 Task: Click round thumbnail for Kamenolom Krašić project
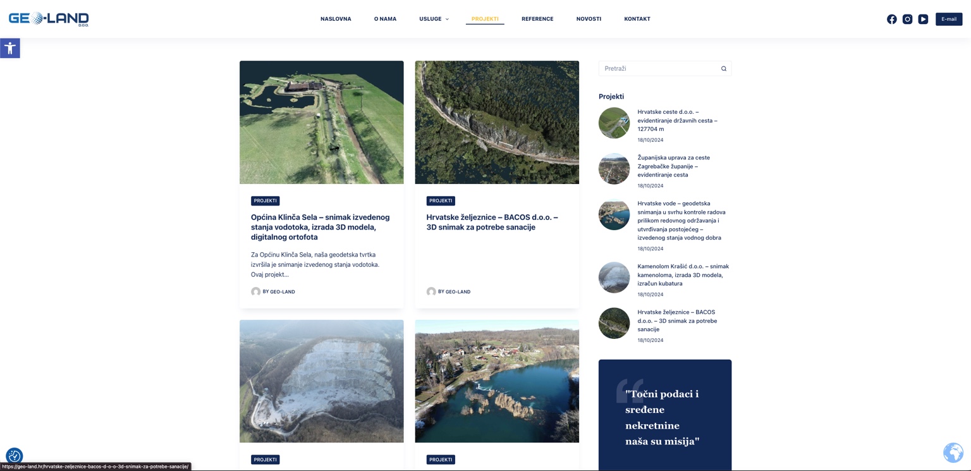pos(614,278)
